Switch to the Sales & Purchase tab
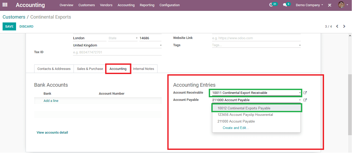352x154 pixels. [x=90, y=69]
